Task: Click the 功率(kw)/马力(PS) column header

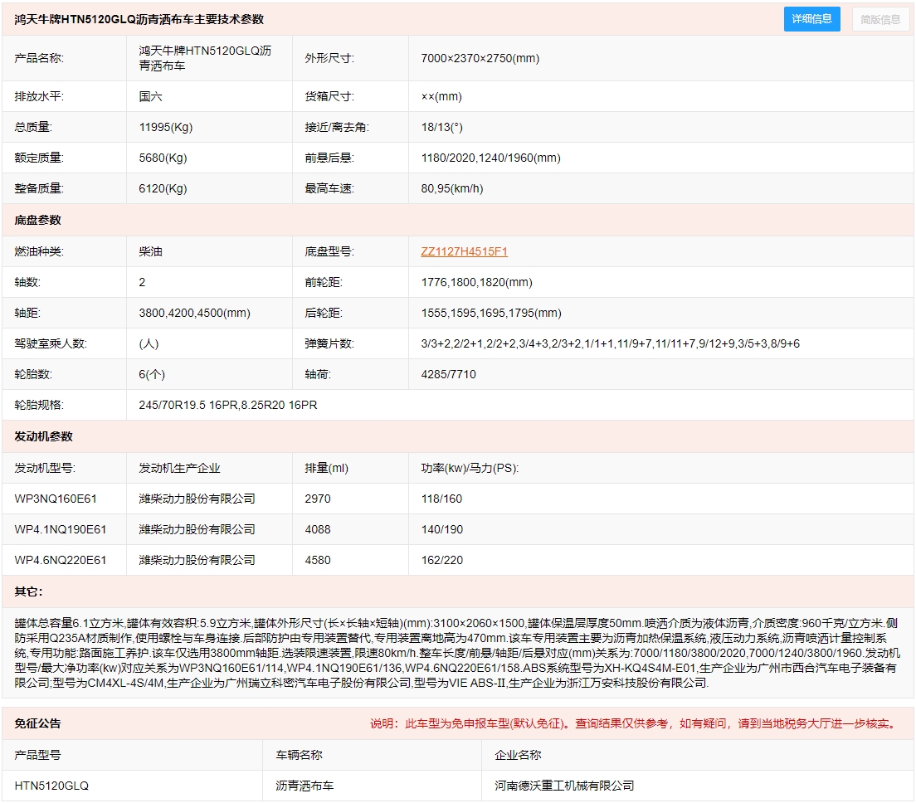Action: [x=470, y=469]
